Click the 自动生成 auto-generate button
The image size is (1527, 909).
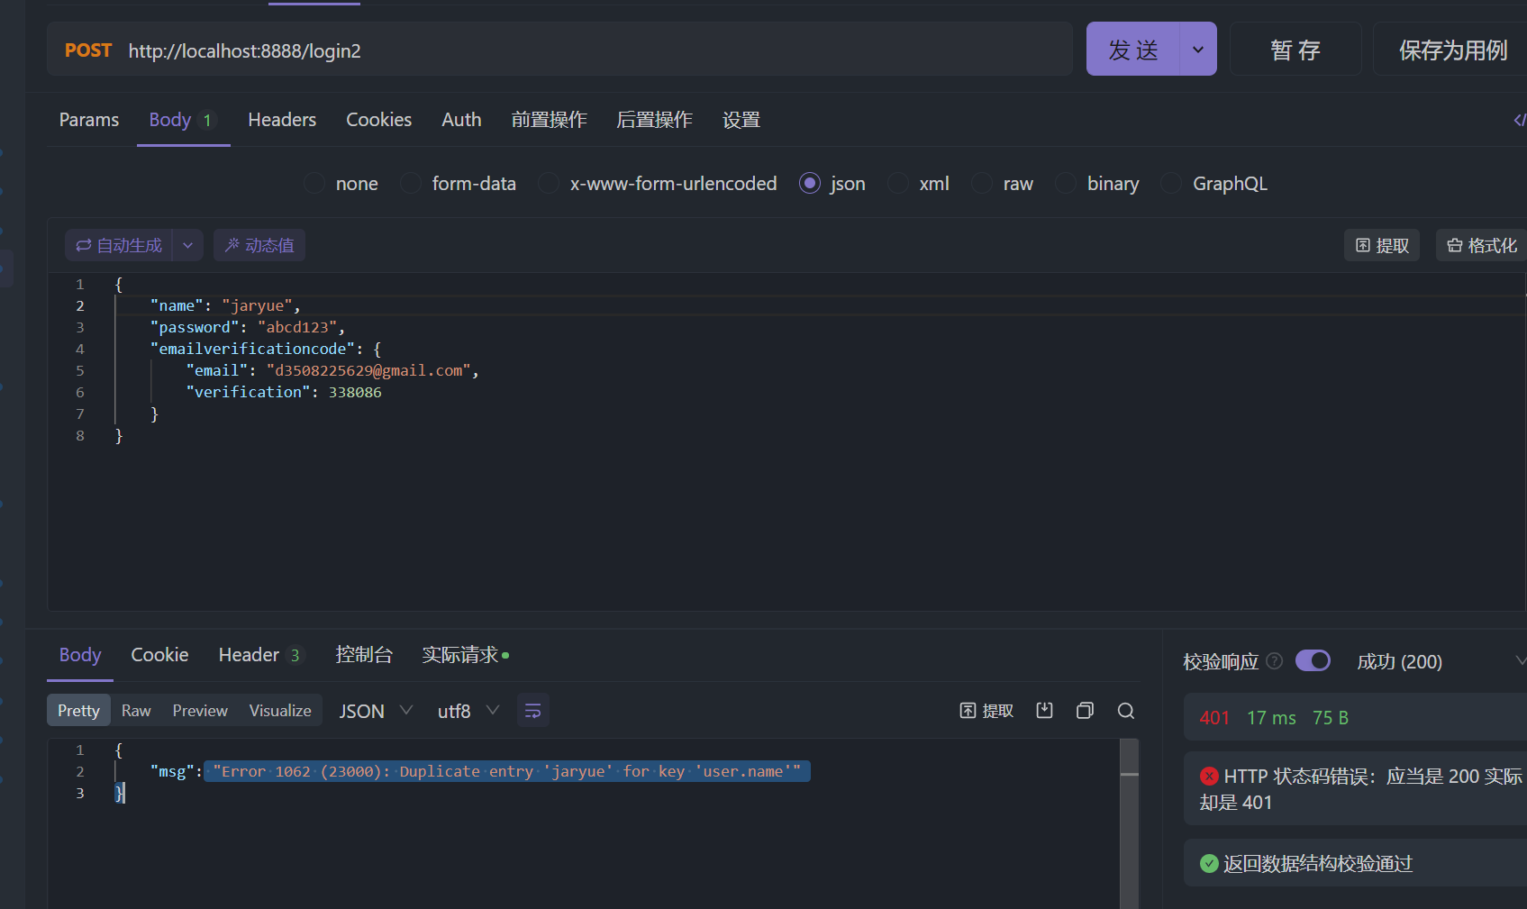[x=119, y=245]
